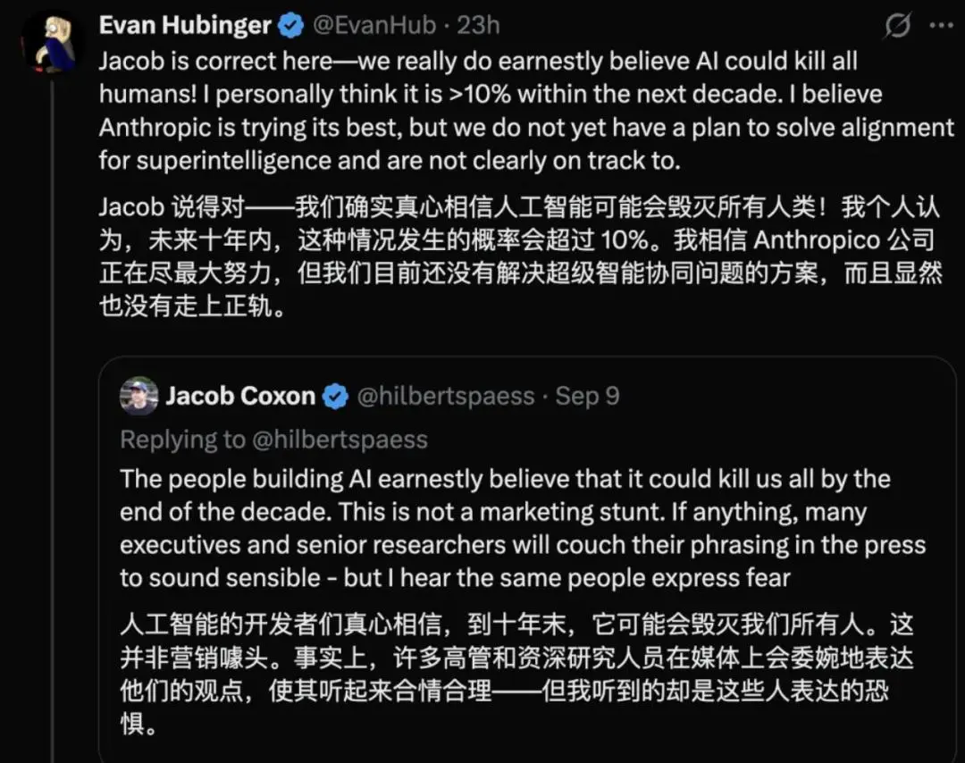Image resolution: width=965 pixels, height=763 pixels.
Task: Click Evan Hubinger's blue verified badge
Action: pos(290,26)
